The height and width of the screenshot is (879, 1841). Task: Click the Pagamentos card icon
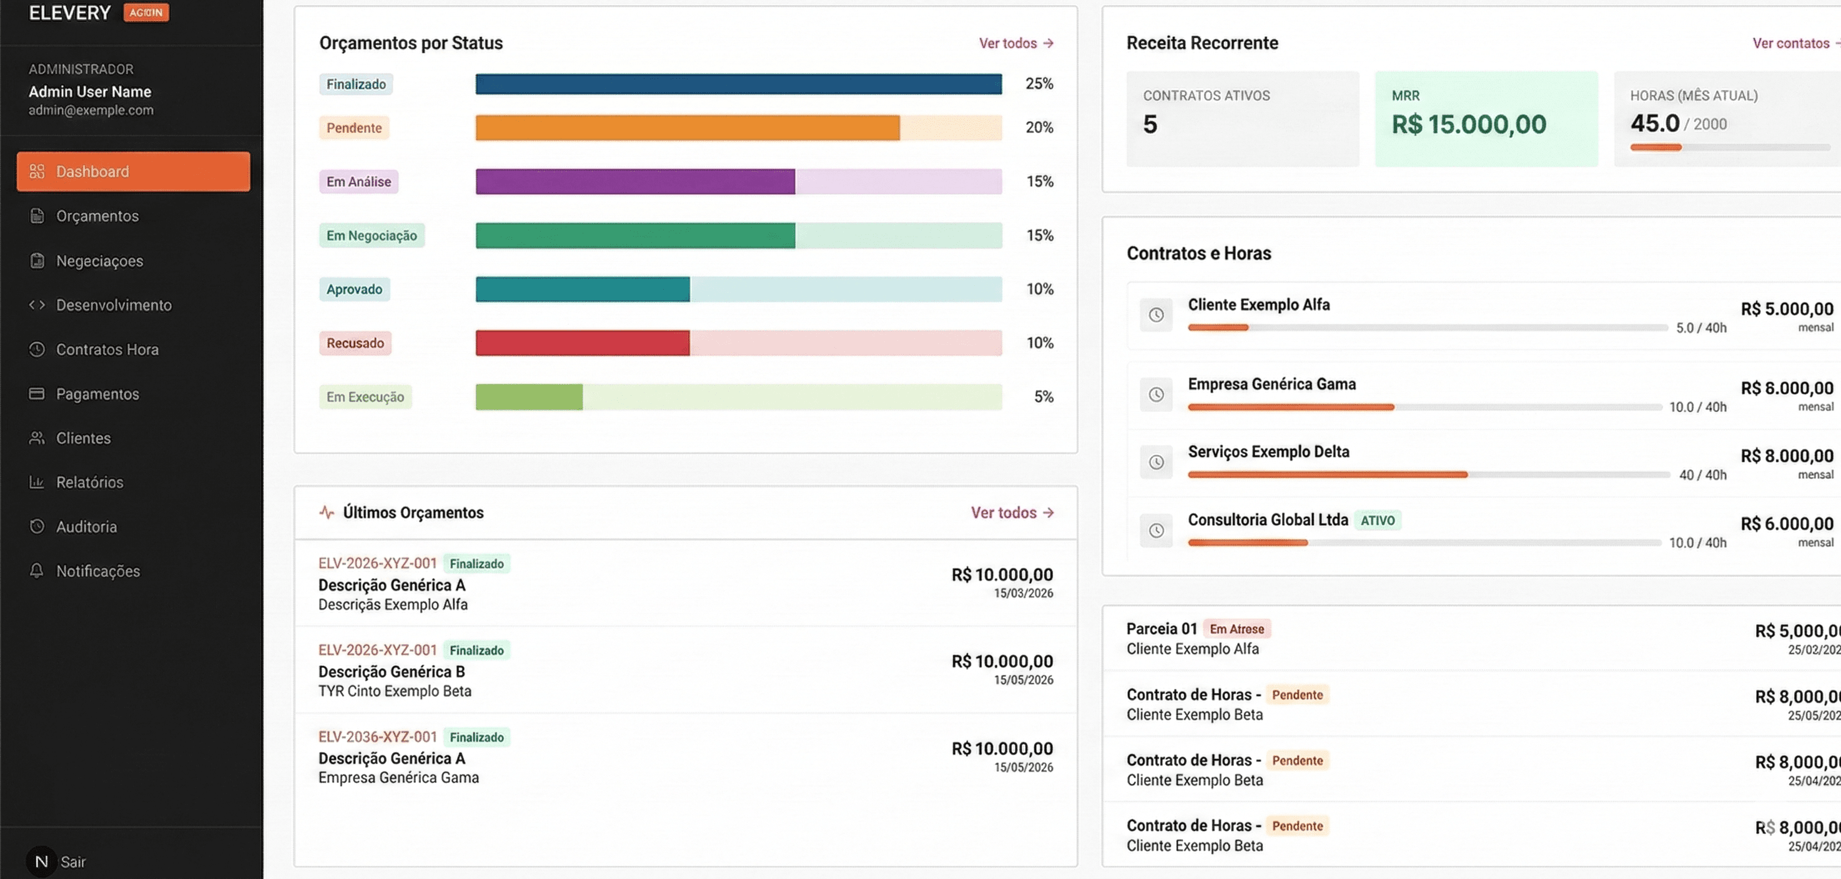pyautogui.click(x=36, y=394)
